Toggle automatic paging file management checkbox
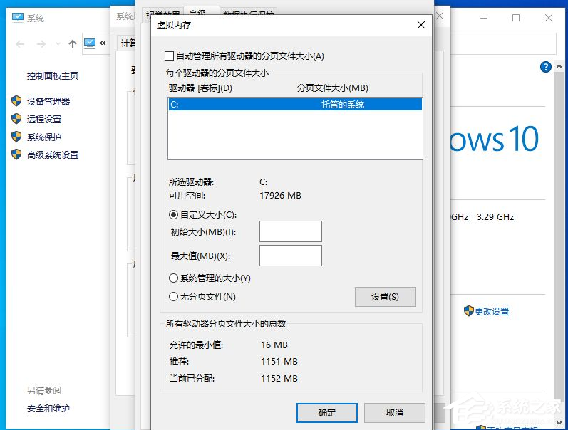The height and width of the screenshot is (430, 568). coord(169,56)
